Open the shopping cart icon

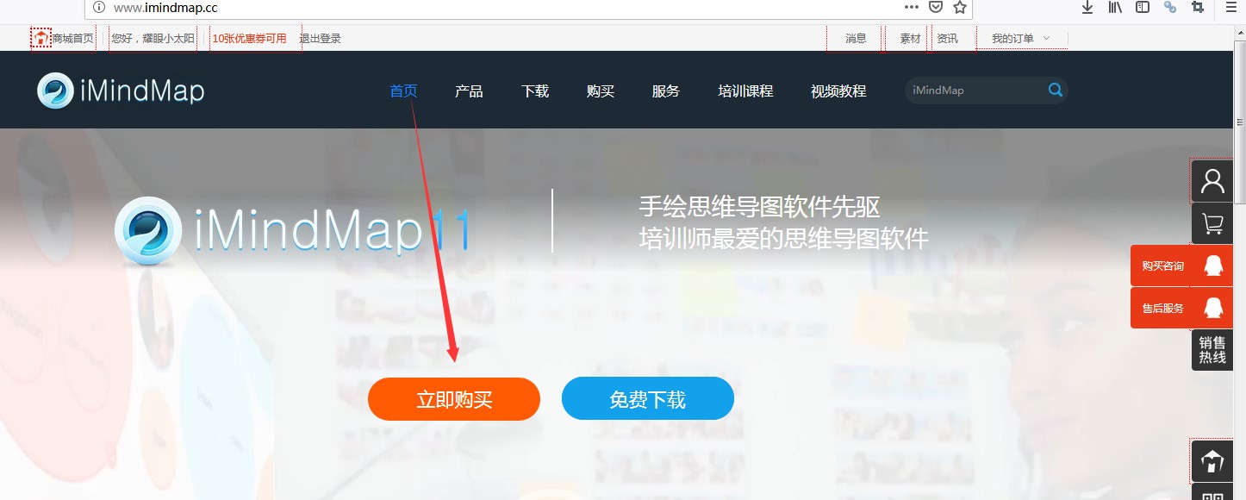tap(1212, 222)
